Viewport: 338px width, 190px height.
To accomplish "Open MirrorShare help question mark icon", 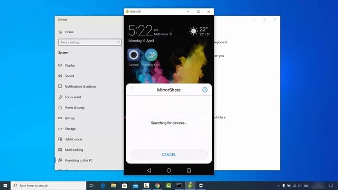I will point(205,90).
